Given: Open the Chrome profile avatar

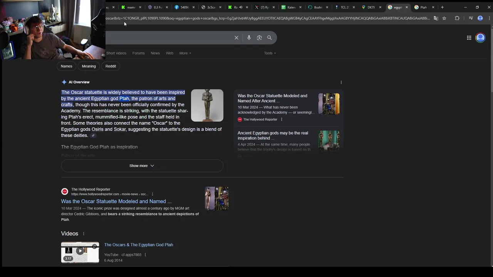Looking at the screenshot, I should [x=480, y=18].
